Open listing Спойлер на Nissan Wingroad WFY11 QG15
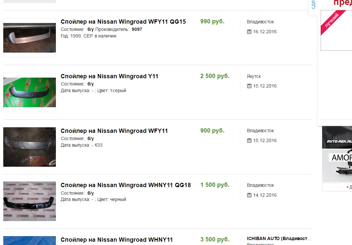352x245 pixels. (123, 22)
